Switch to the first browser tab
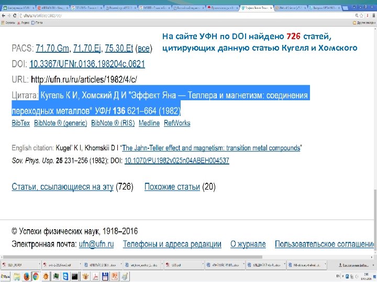The image size is (377, 282). [x=18, y=8]
